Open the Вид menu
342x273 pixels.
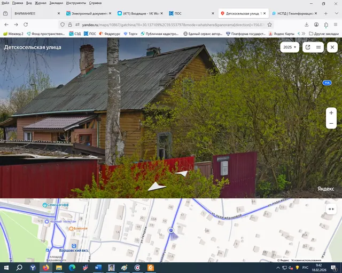(29, 3)
